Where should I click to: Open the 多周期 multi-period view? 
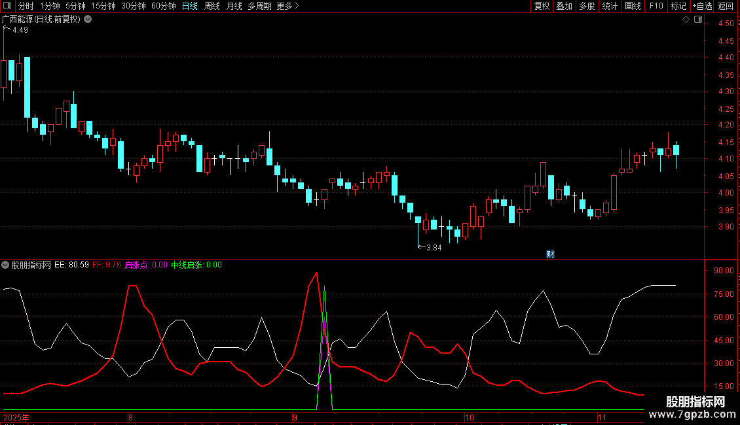click(259, 6)
